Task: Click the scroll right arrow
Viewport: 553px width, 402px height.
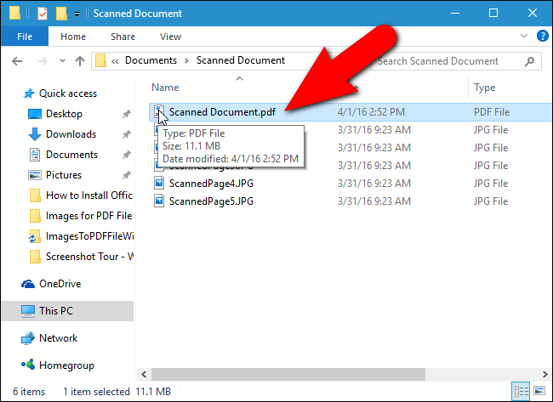Action: tap(544, 374)
